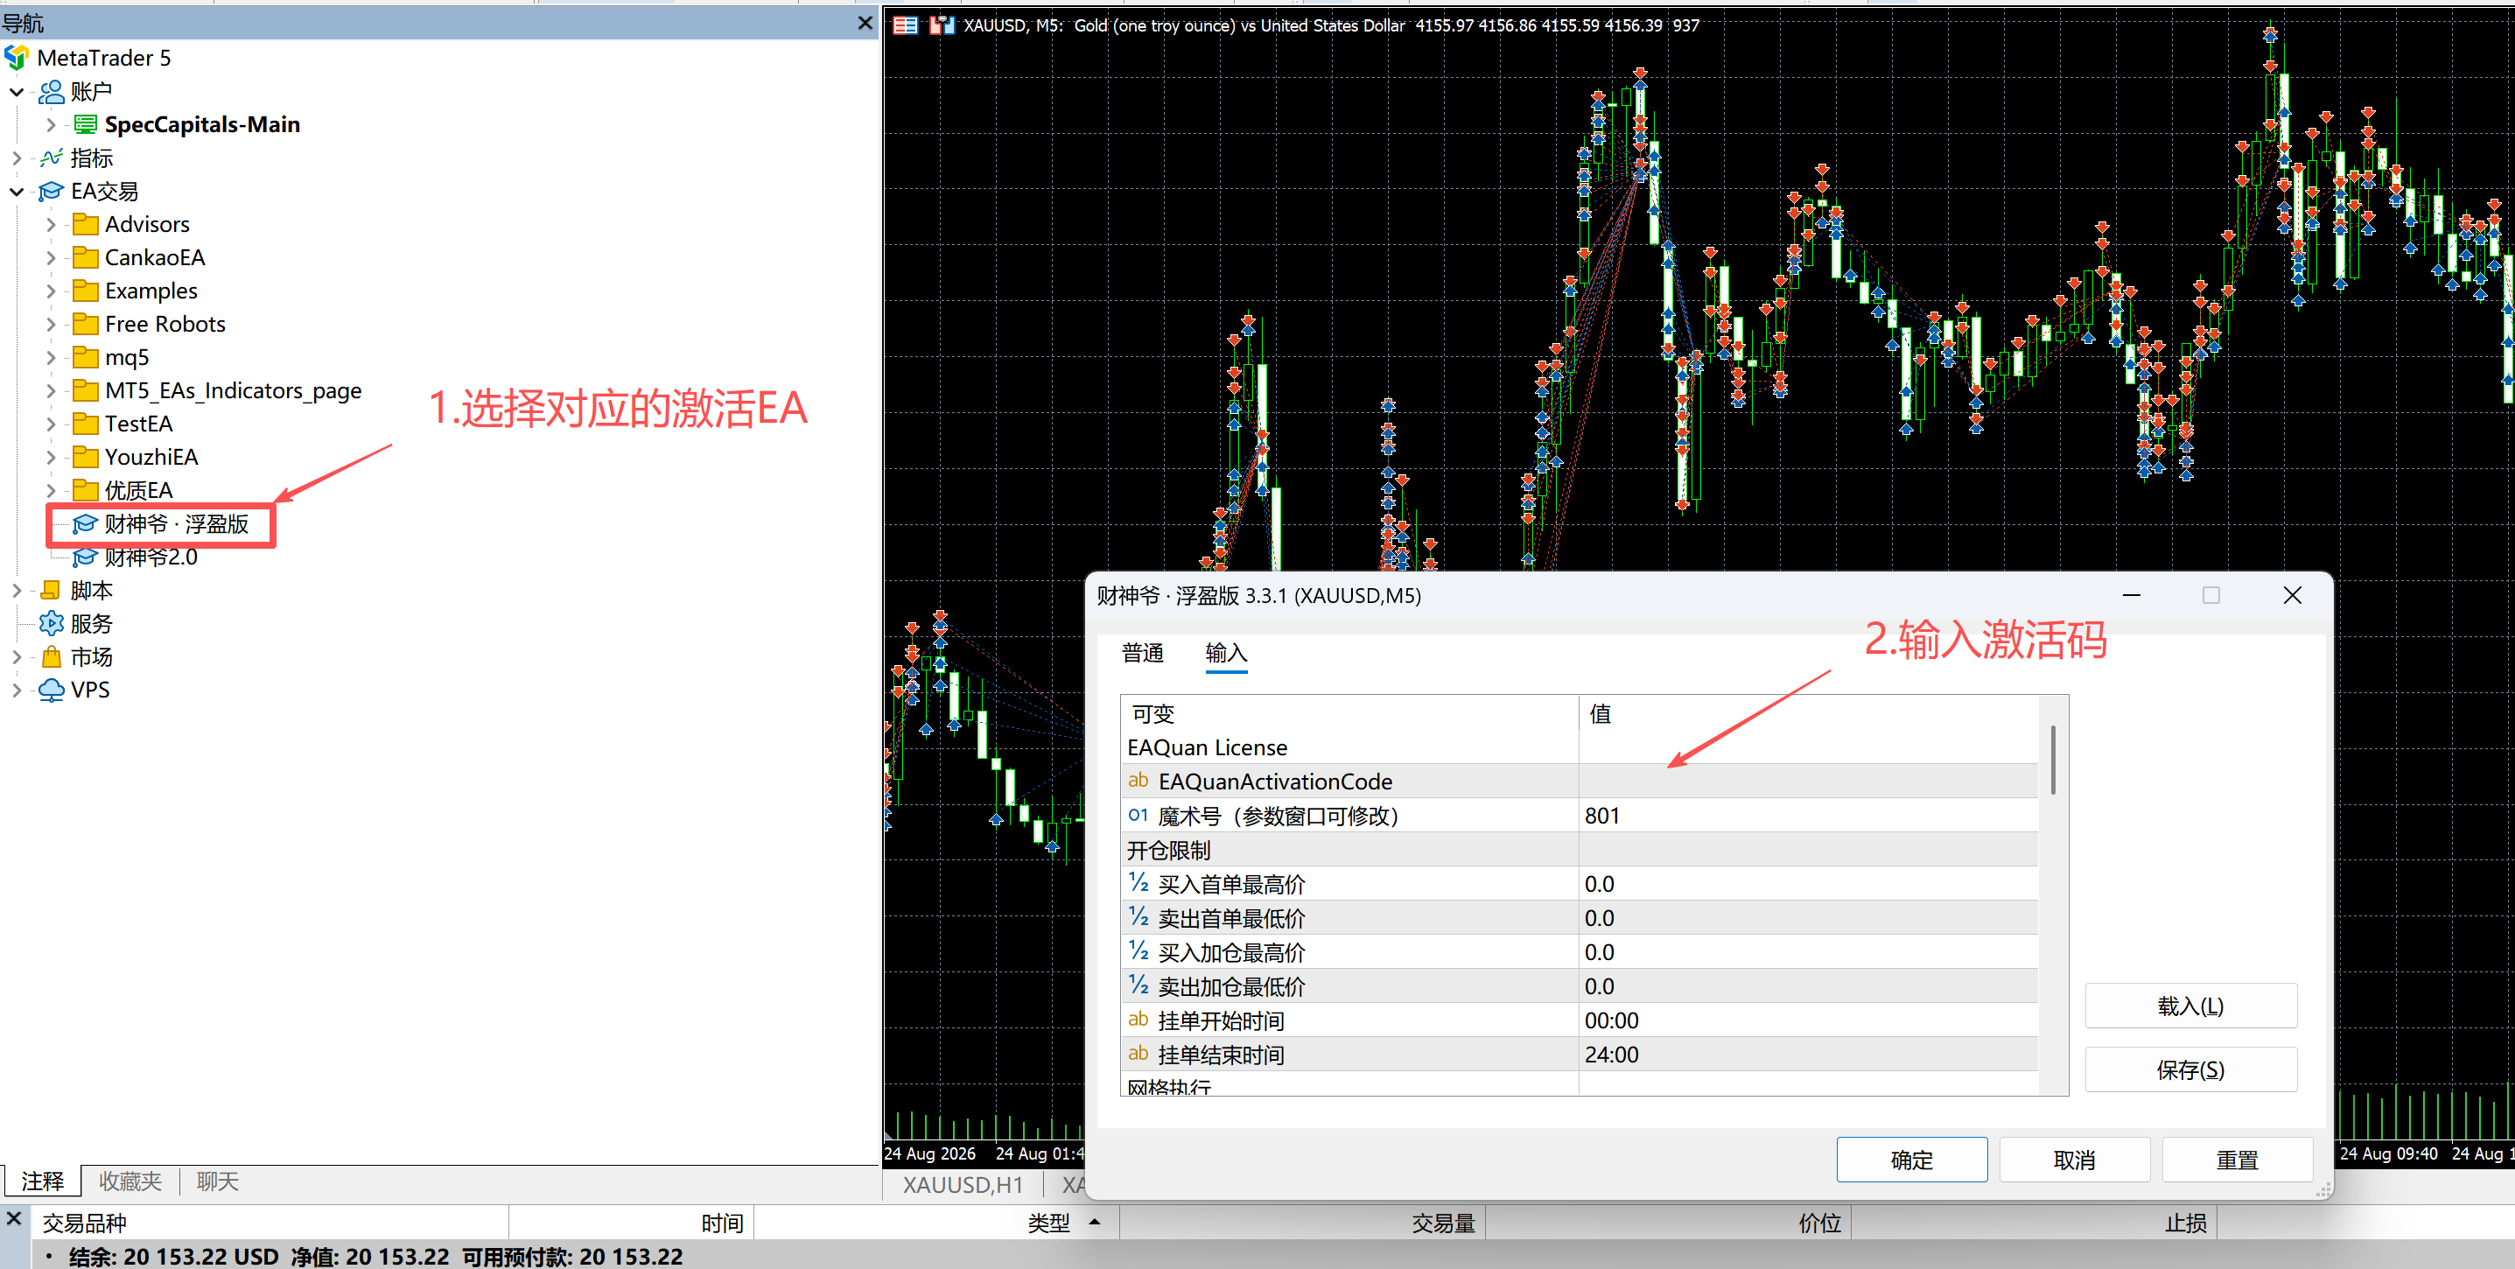Close the navigator panel

coord(865,23)
